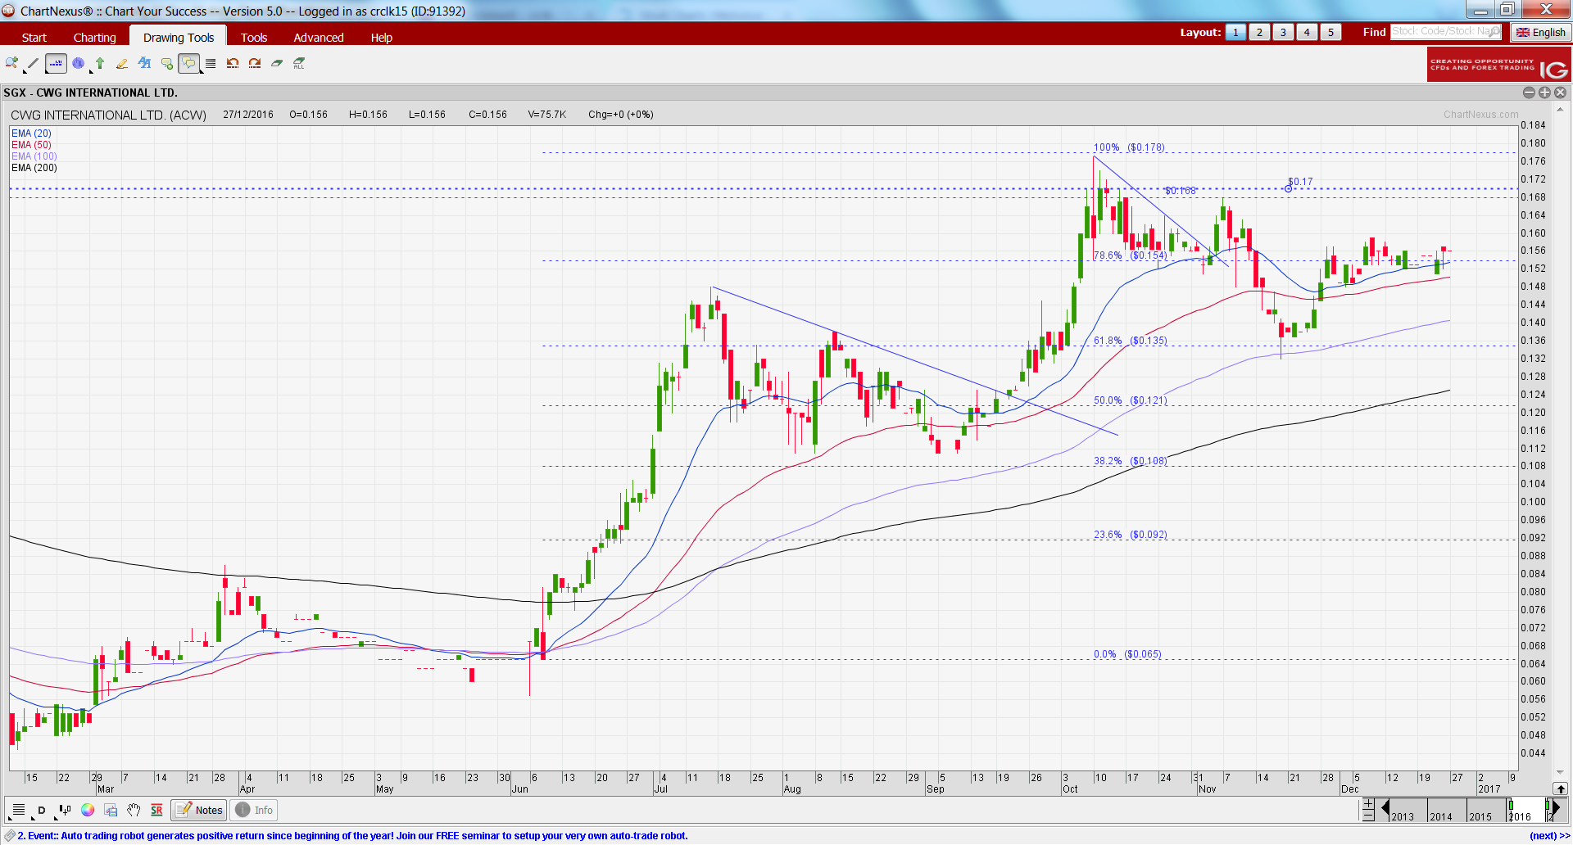This screenshot has height=845, width=1573.
Task: Open the Charting tab
Action: (94, 38)
